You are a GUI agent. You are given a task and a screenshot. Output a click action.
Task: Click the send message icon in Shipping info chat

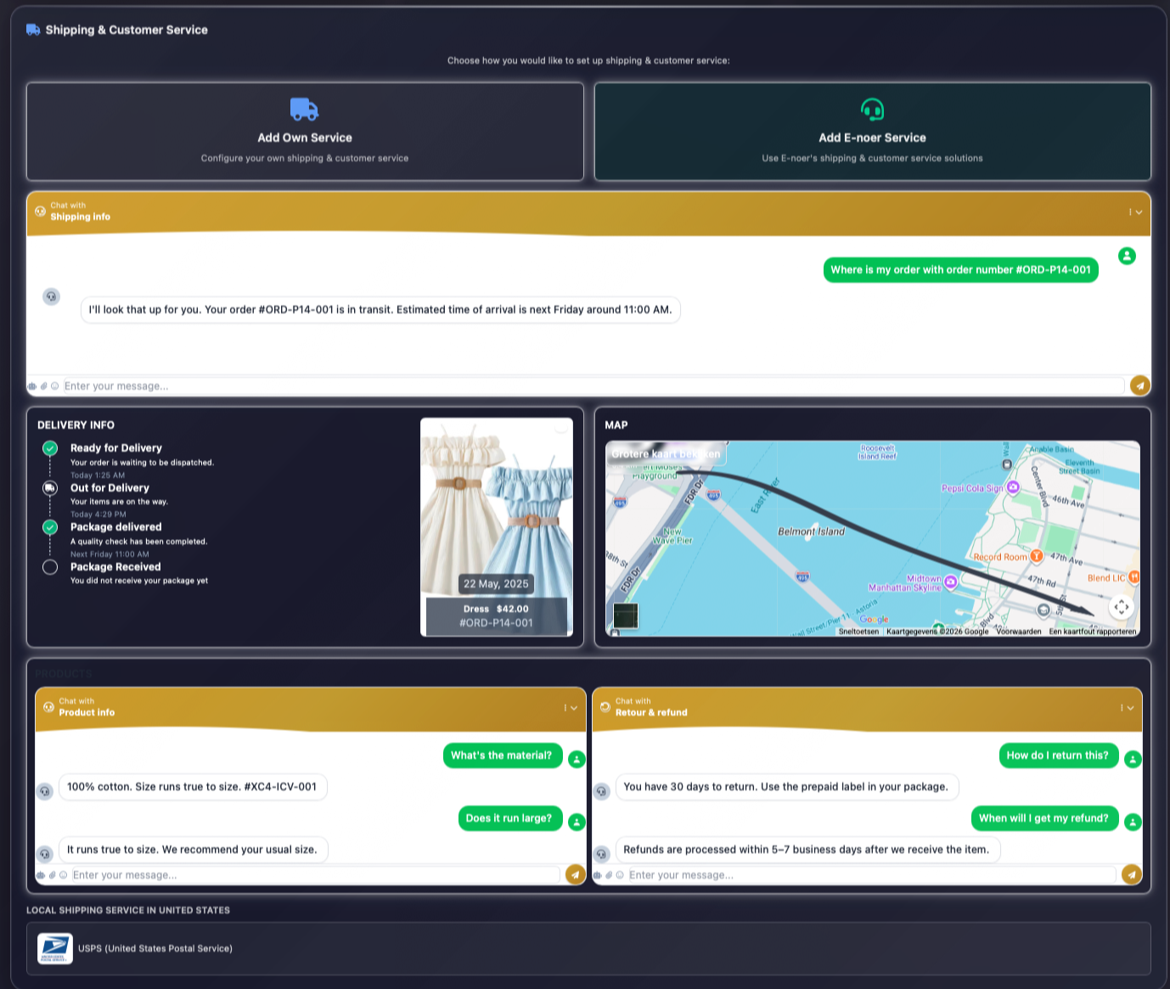click(x=1139, y=385)
